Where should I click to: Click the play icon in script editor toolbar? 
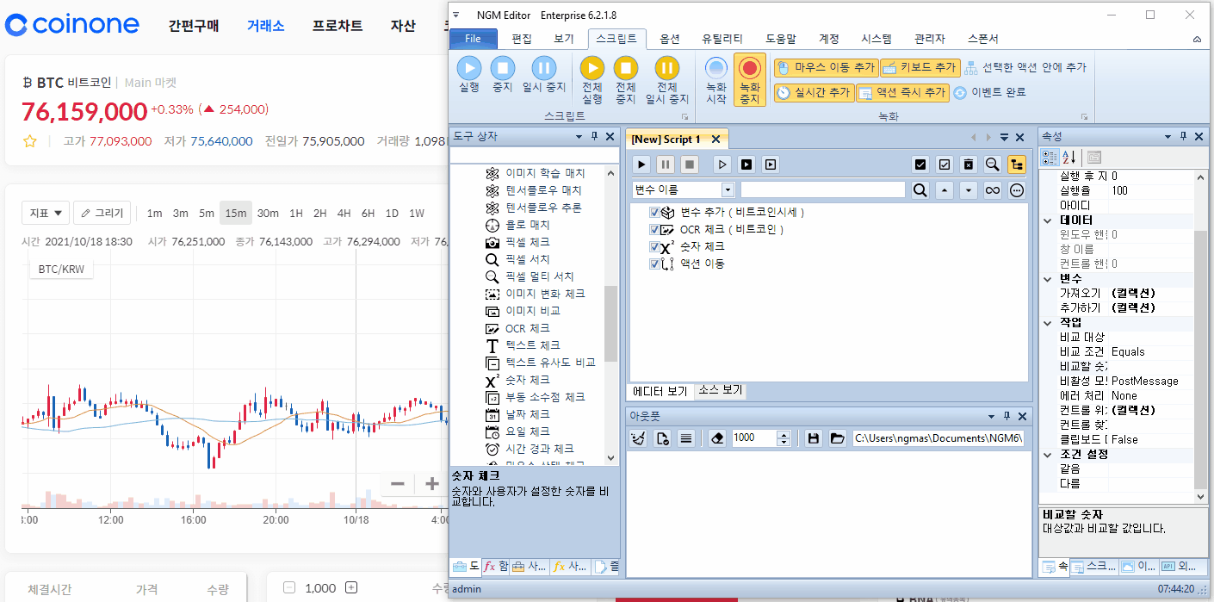point(641,164)
